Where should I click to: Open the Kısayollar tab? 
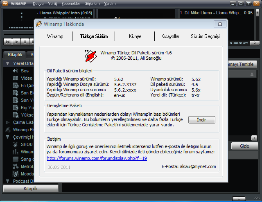pyautogui.click(x=170, y=36)
